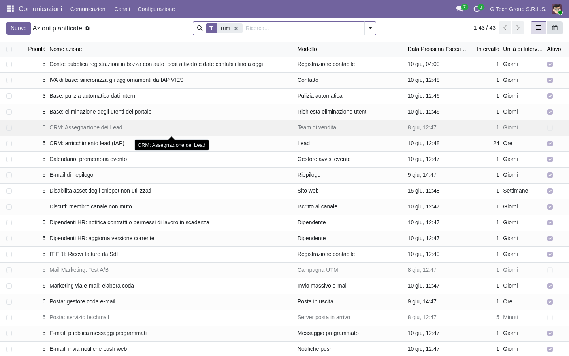This screenshot has width=569, height=356.
Task: Open the user avatar menu
Action: tap(557, 9)
